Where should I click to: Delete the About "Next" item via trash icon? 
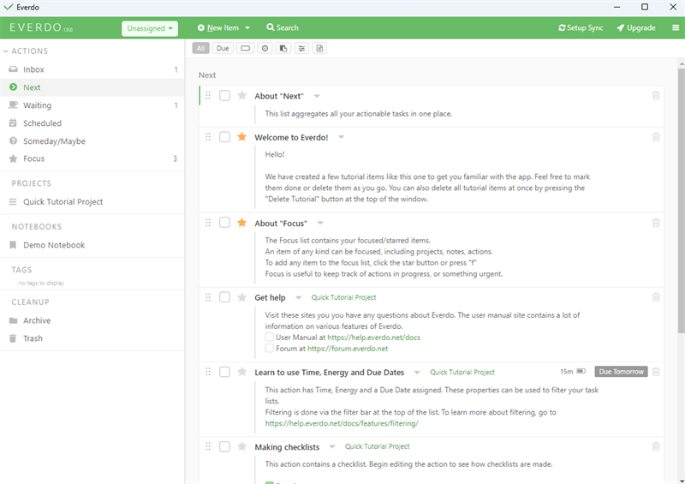pos(656,95)
